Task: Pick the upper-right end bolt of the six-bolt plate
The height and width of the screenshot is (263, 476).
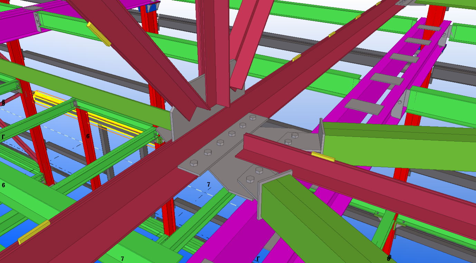Action: click(x=253, y=118)
